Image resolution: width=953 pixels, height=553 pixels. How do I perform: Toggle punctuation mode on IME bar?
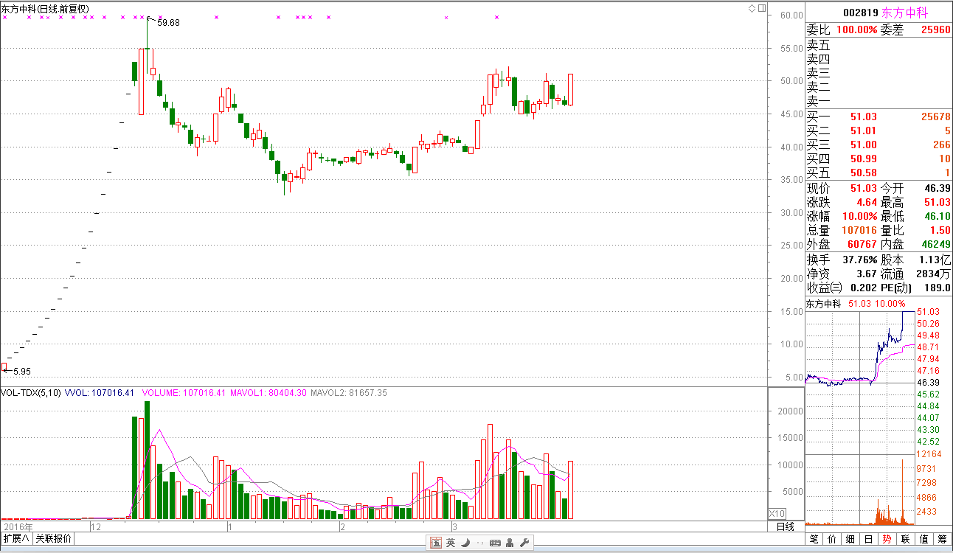pos(479,543)
